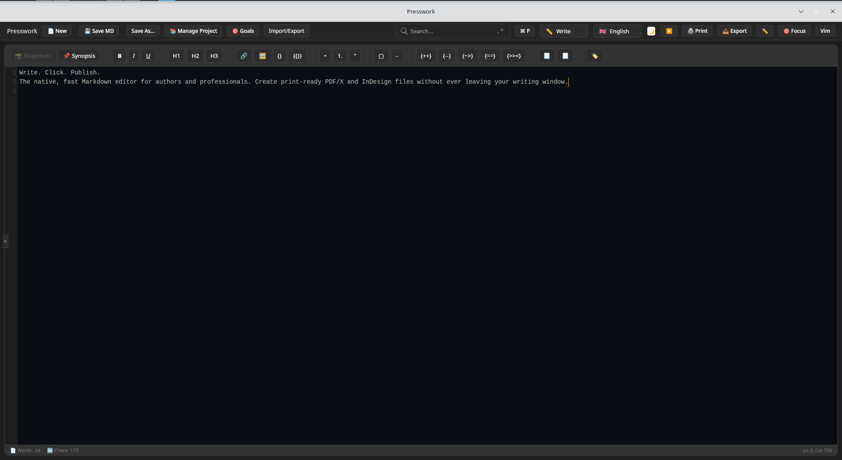Click the Search field

447,31
